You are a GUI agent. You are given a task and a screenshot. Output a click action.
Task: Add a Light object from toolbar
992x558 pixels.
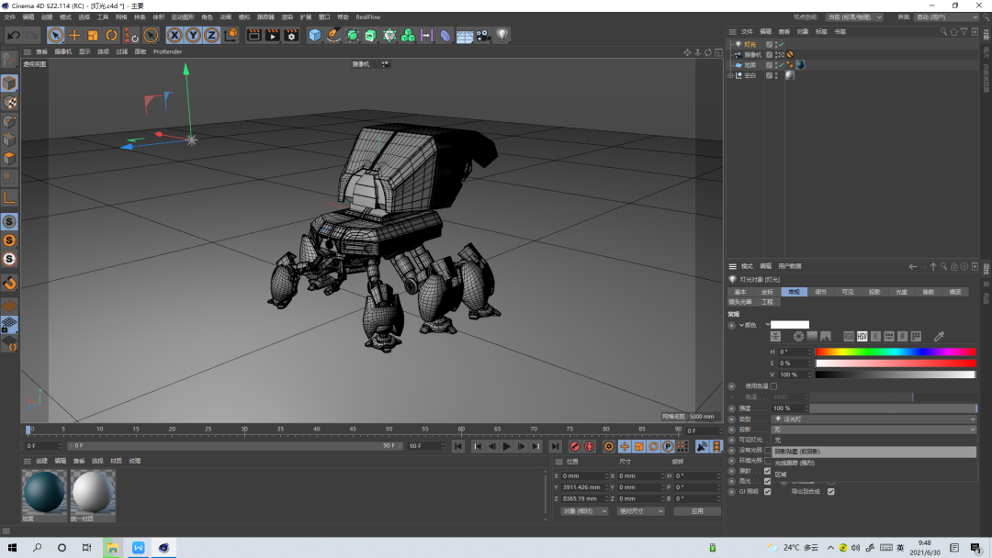[x=502, y=36]
